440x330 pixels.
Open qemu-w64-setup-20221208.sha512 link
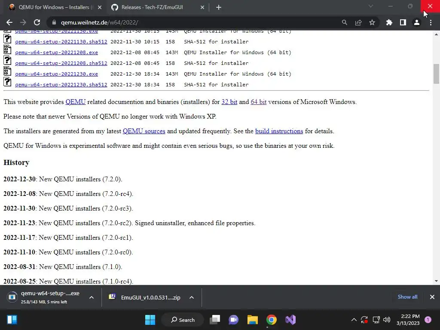(61, 63)
